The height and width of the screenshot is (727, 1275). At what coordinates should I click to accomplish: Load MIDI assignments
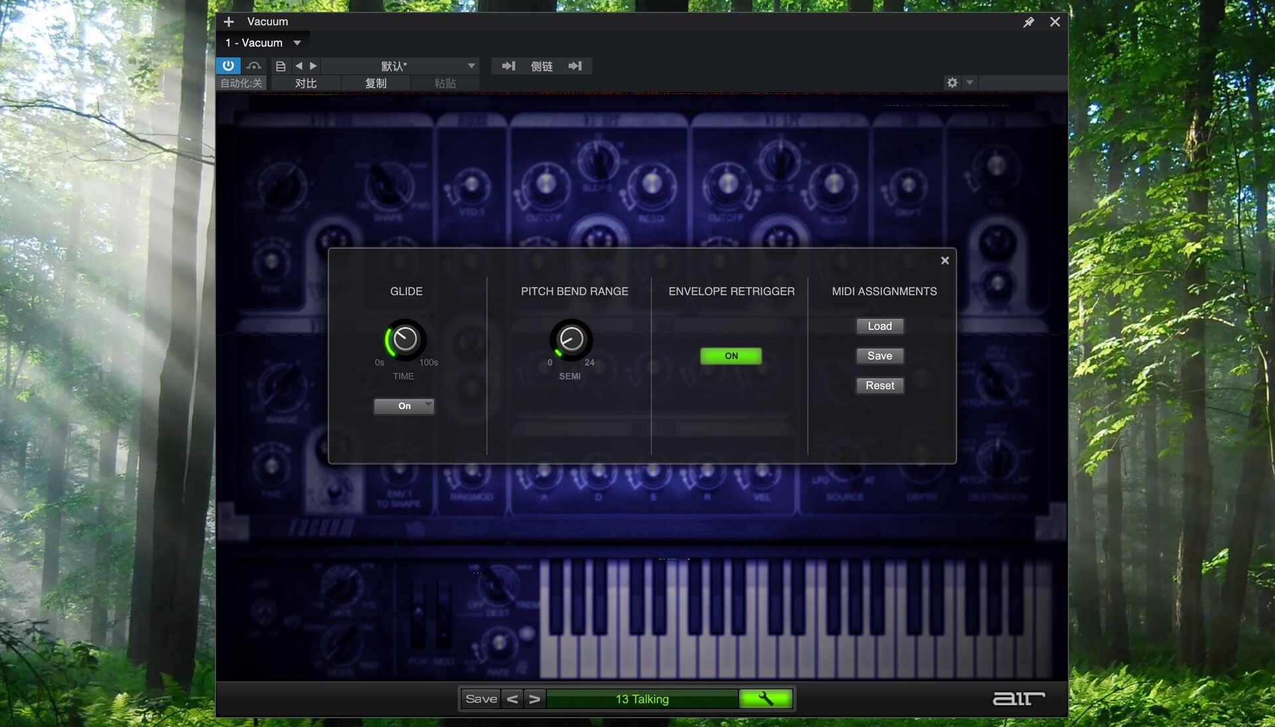[879, 326]
